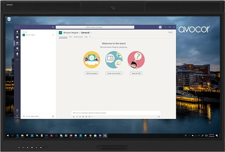Click the Open the FAQ button
225x152 pixels.
point(136,73)
